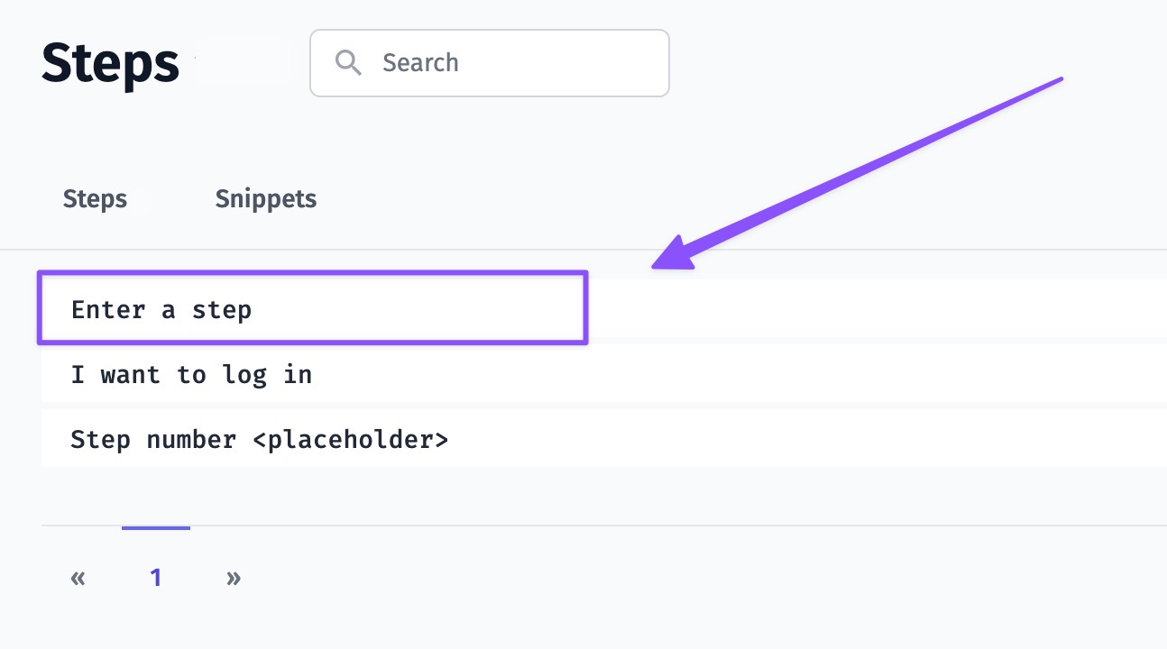Go to next page using » arrow
Viewport: 1167px width, 649px height.
[234, 578]
